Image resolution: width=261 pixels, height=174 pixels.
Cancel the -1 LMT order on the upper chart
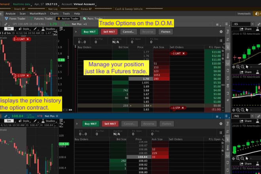click(28, 39)
